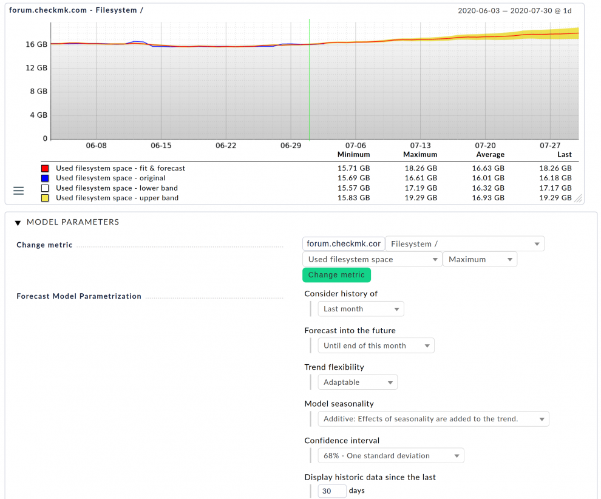Click the 16.01 GB original average value
This screenshot has width=601, height=499.
[488, 178]
